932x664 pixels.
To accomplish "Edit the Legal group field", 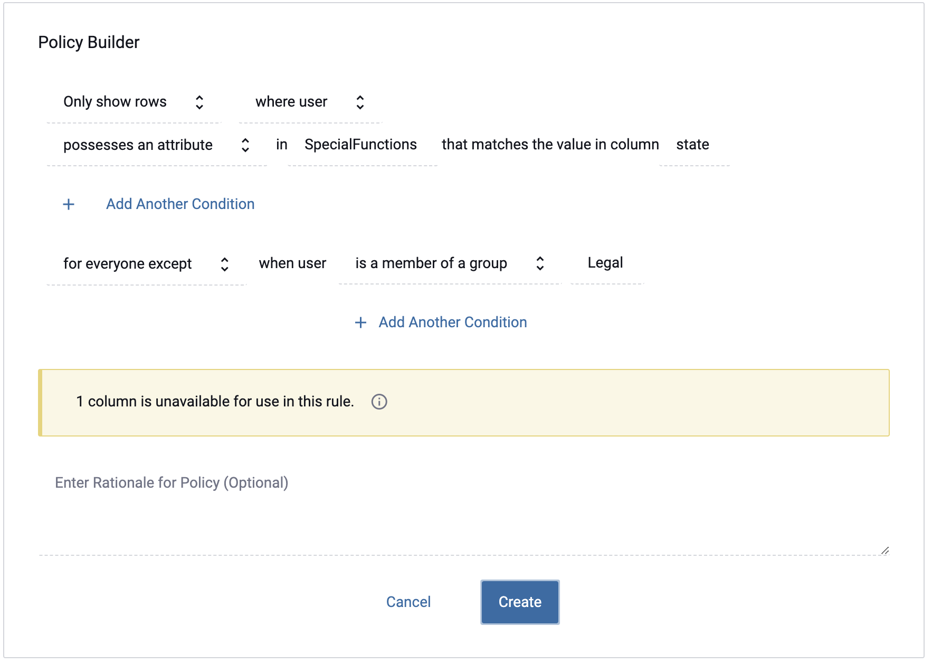I will click(x=607, y=263).
